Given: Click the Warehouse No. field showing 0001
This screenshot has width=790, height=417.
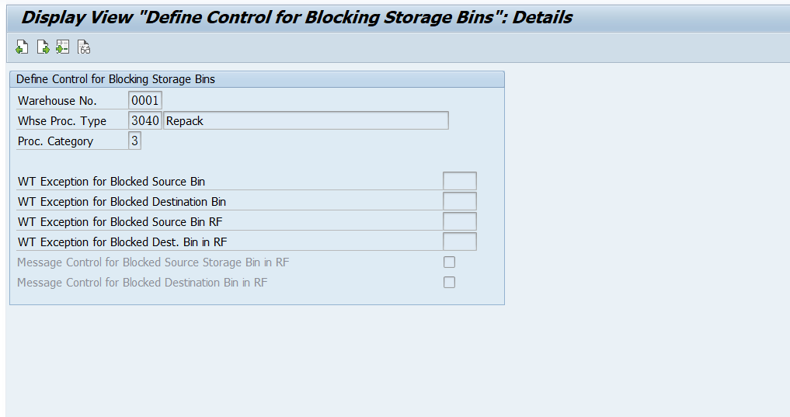Looking at the screenshot, I should [x=145, y=101].
